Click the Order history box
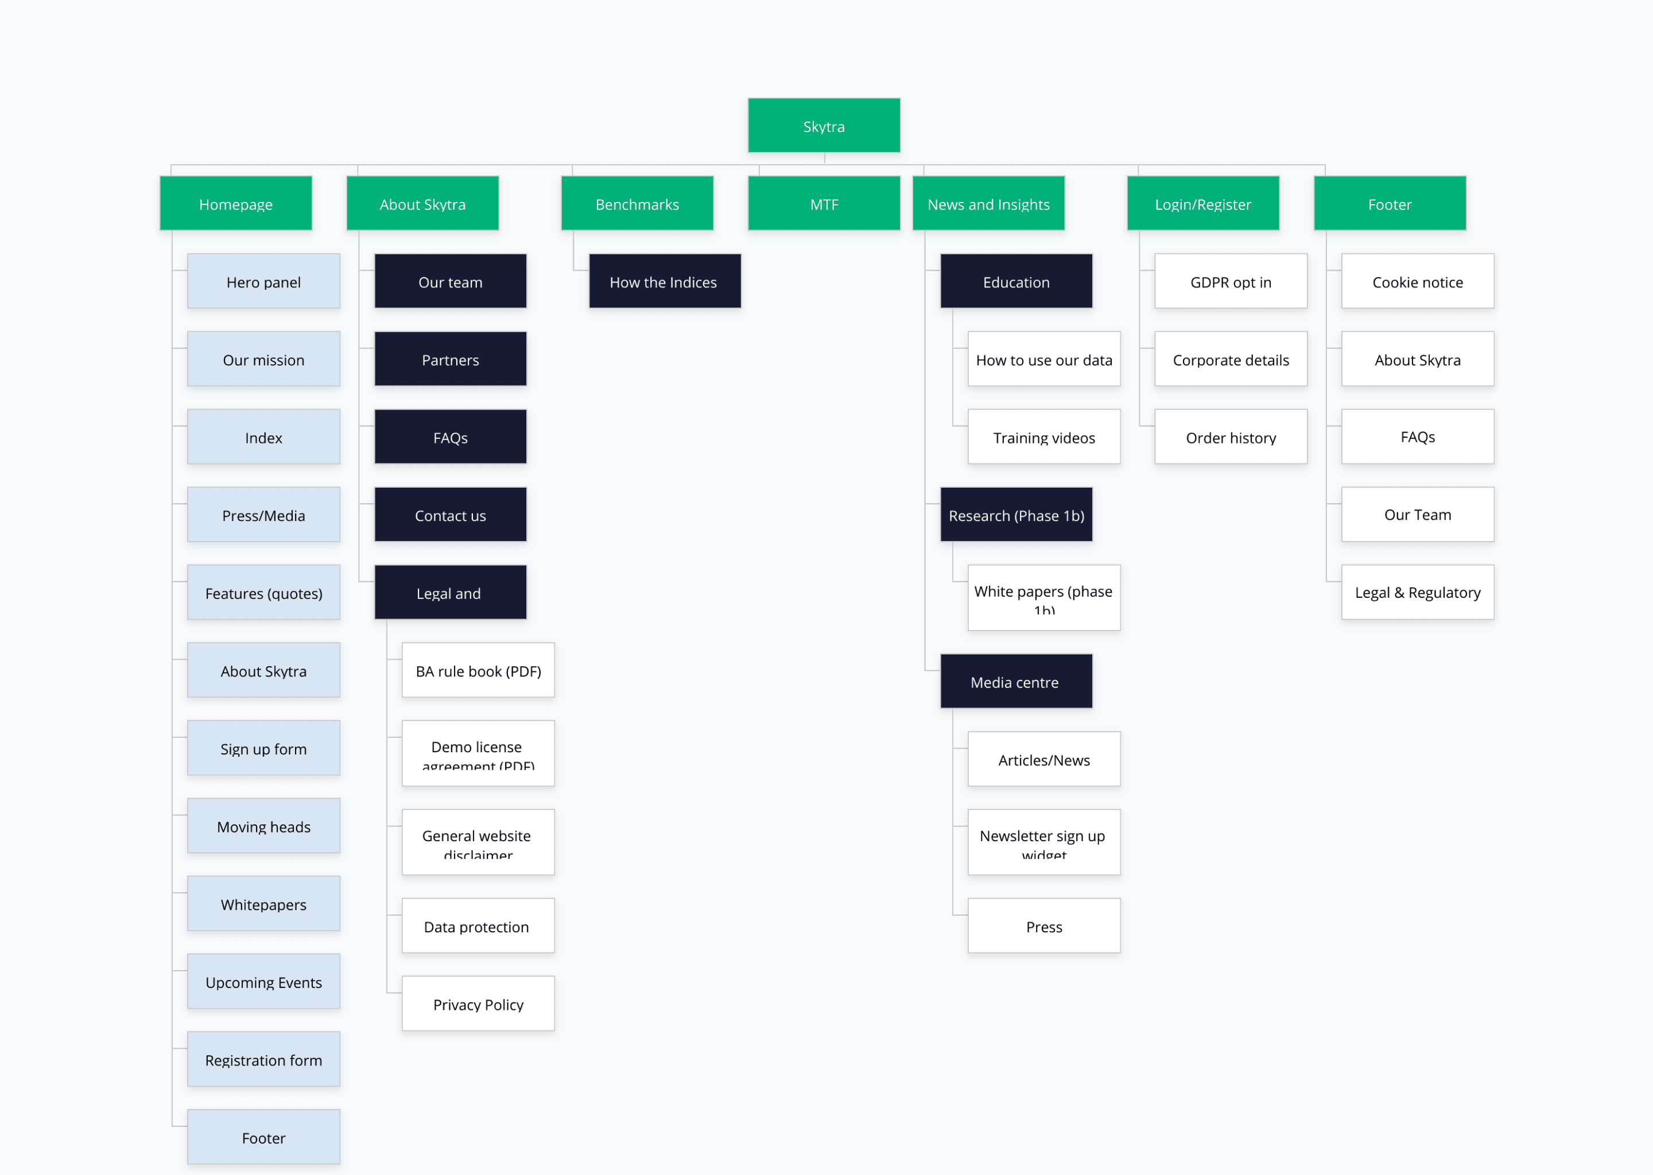Image resolution: width=1653 pixels, height=1175 pixels. 1231,437
